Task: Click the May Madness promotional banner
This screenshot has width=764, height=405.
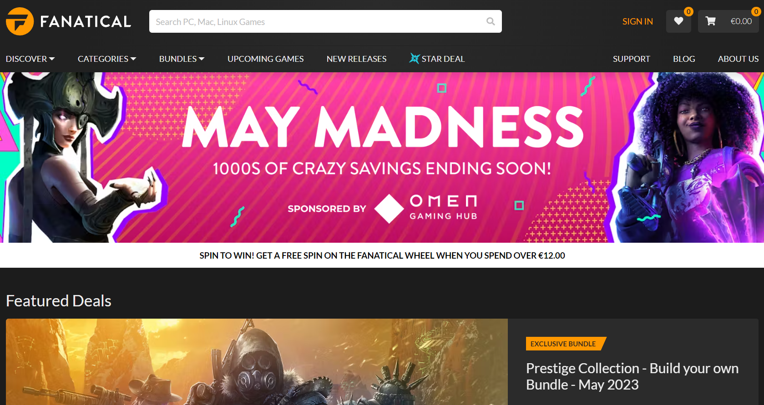Action: click(382, 157)
